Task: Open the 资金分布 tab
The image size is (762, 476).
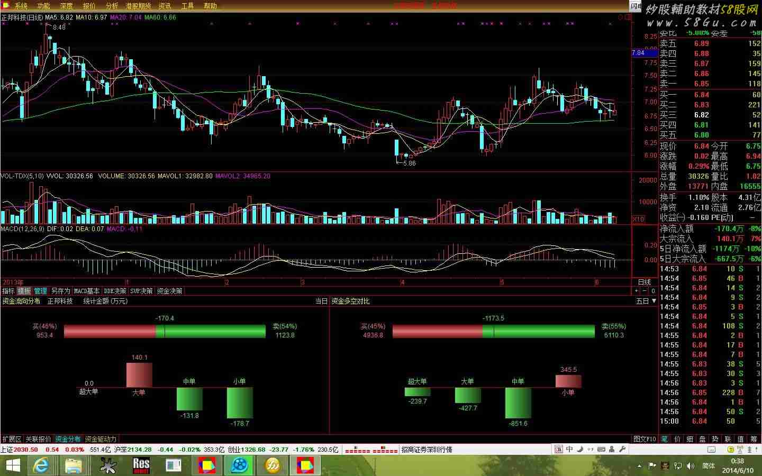Action: pos(68,439)
